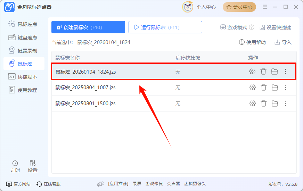Click the 当前选中 macro name text
The width and height of the screenshot is (303, 191).
[x=104, y=42]
